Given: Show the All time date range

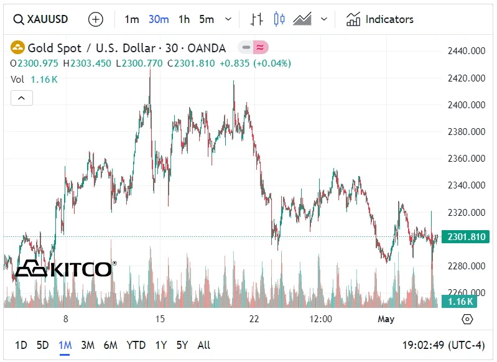Looking at the screenshot, I should pyautogui.click(x=203, y=345).
